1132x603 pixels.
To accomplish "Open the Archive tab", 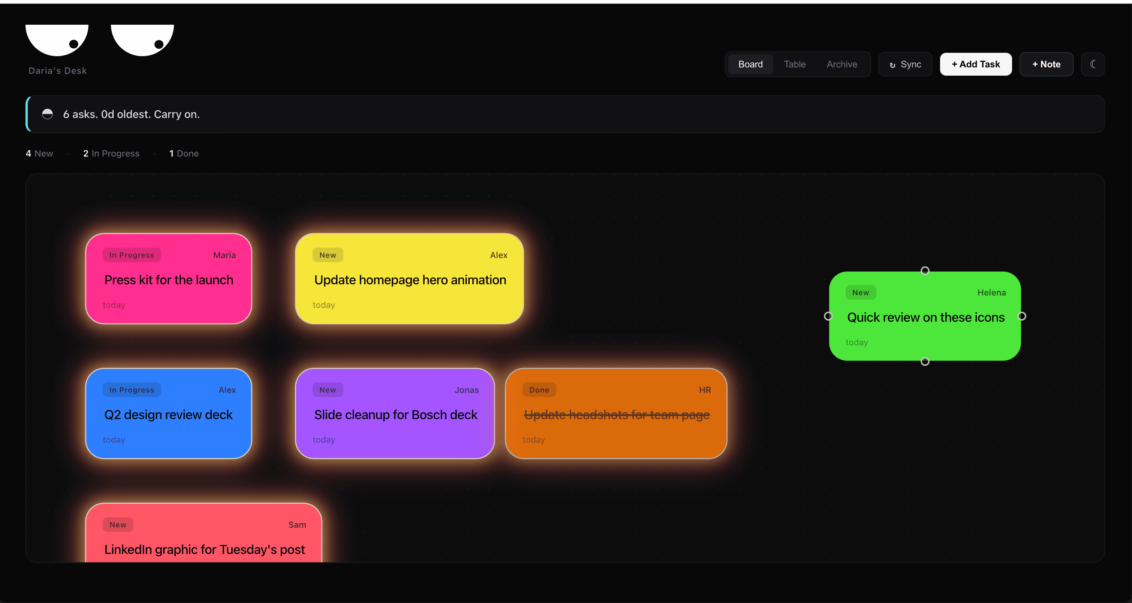I will 842,64.
